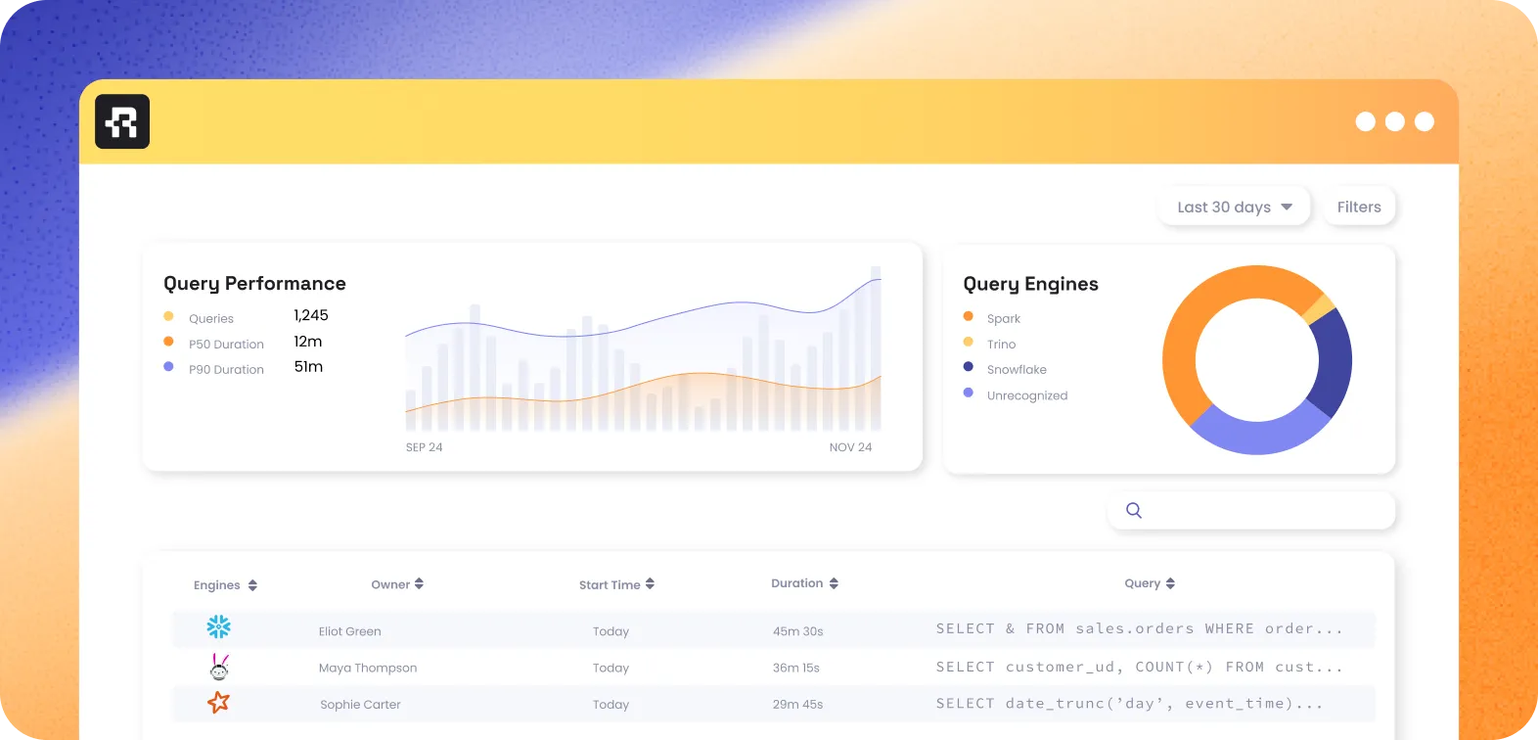Click the Snowflake legend dot in Query Engines
The width and height of the screenshot is (1538, 740).
(969, 367)
